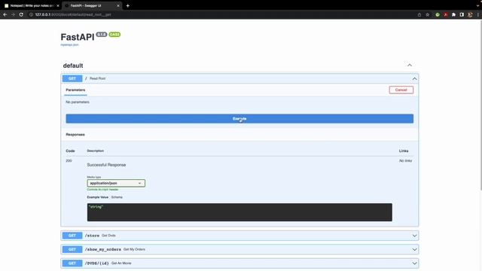
Task: Click the "Controls Accept header" note
Action: click(102, 190)
